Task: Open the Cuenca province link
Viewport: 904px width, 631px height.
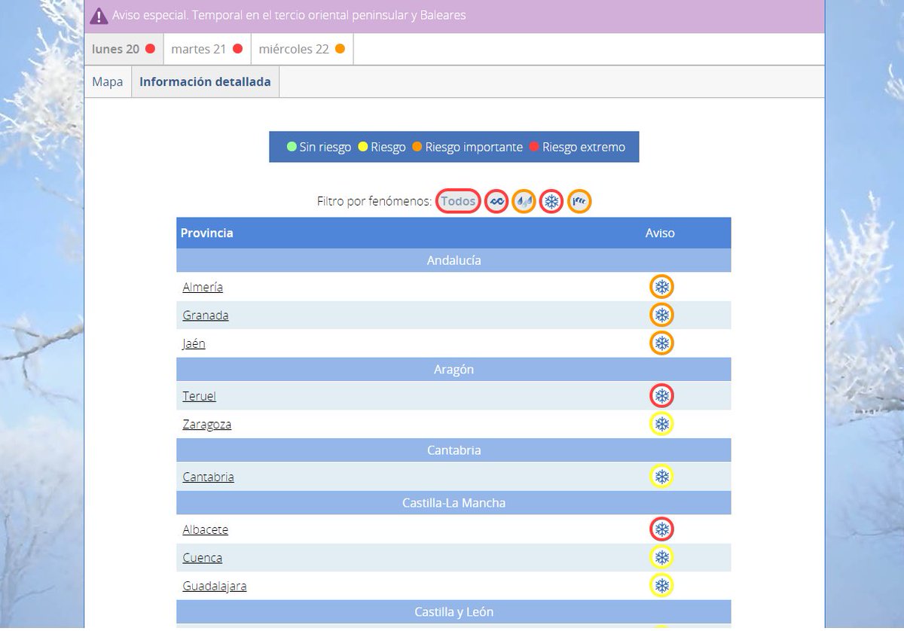Action: 203,557
